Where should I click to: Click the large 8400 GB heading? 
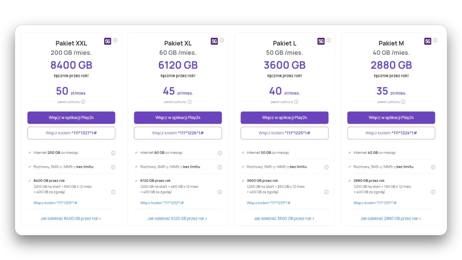(71, 65)
